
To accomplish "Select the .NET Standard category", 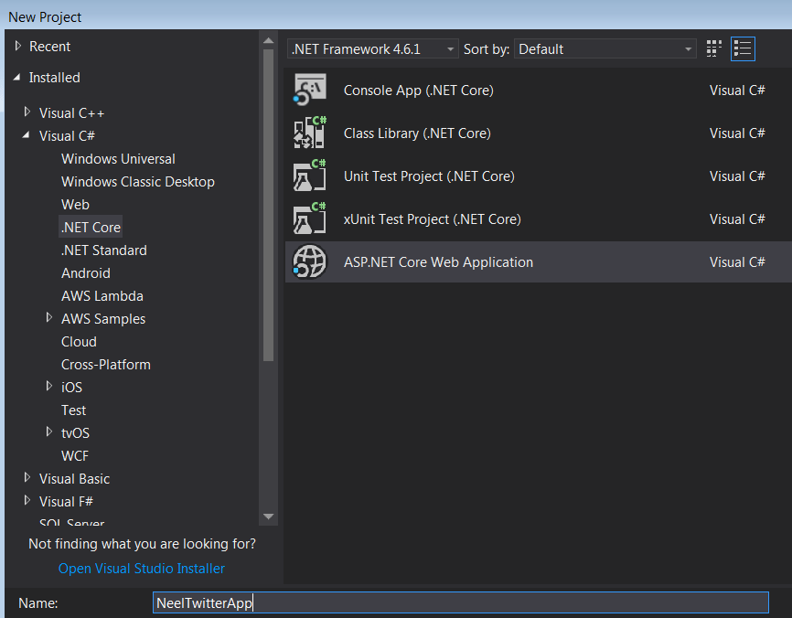I will (x=103, y=250).
